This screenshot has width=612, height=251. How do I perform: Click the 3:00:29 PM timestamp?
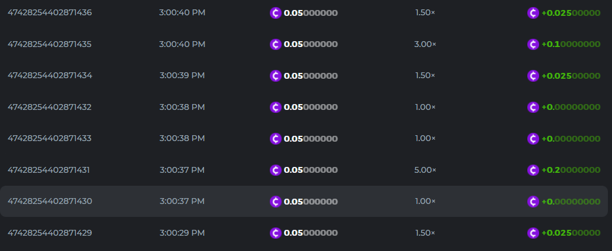[x=182, y=233]
